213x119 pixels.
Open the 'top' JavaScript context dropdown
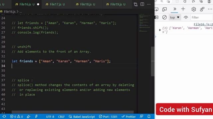(175, 18)
